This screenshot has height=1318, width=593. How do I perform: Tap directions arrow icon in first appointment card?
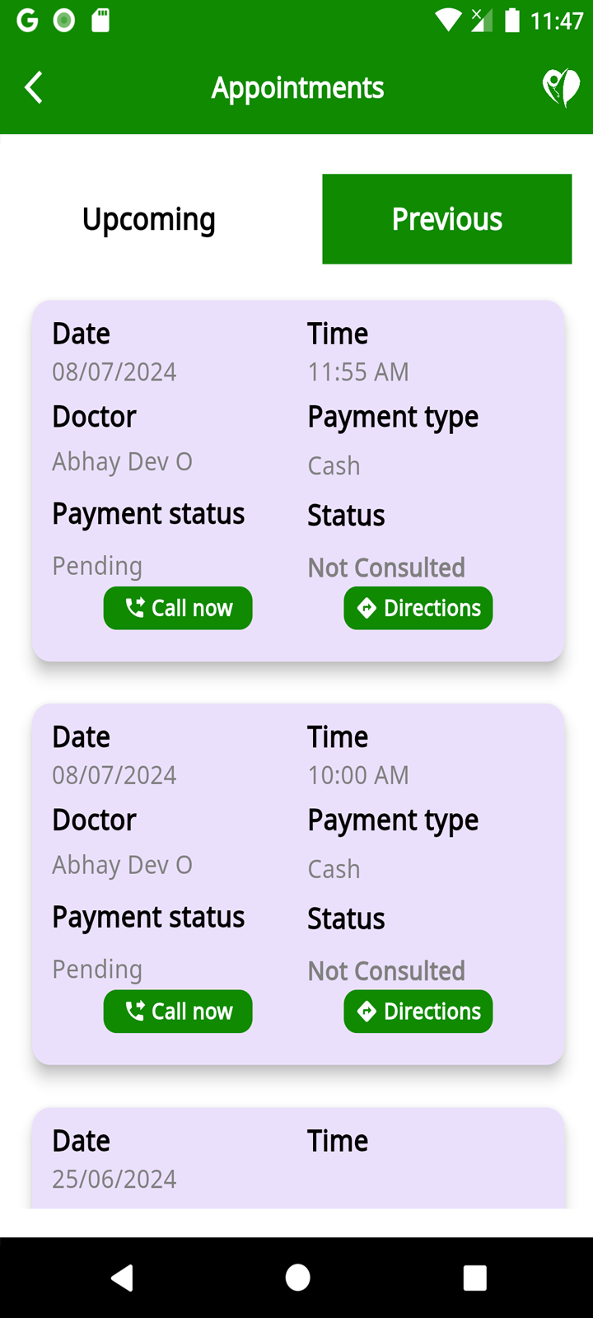click(x=367, y=608)
